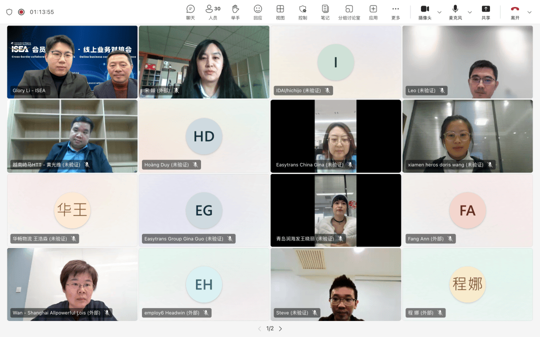
Task: Toggle the red recording indicator
Action: [21, 12]
